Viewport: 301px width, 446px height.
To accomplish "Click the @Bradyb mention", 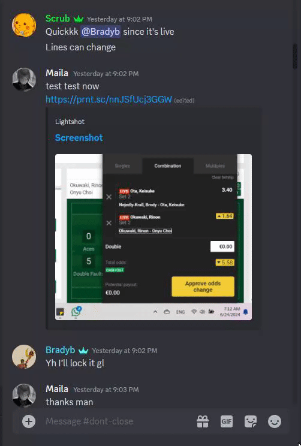I will coord(101,32).
